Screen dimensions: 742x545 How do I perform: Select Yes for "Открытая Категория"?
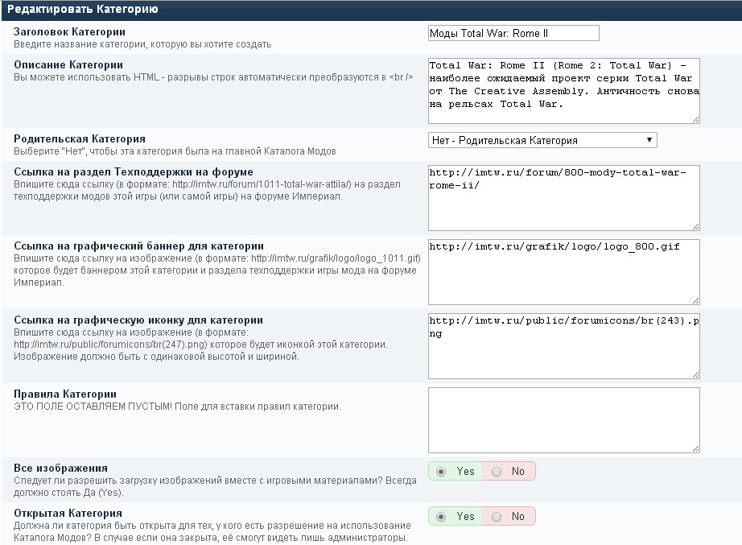tap(441, 517)
